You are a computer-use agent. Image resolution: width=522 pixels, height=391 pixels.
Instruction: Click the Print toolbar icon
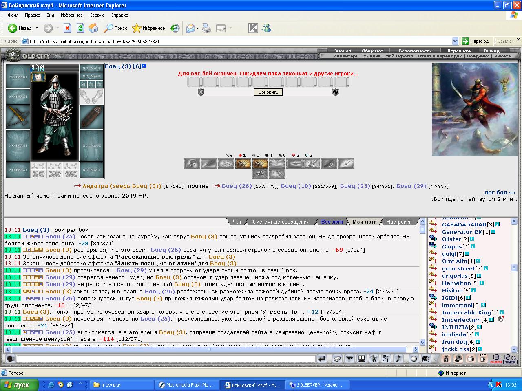(x=207, y=28)
